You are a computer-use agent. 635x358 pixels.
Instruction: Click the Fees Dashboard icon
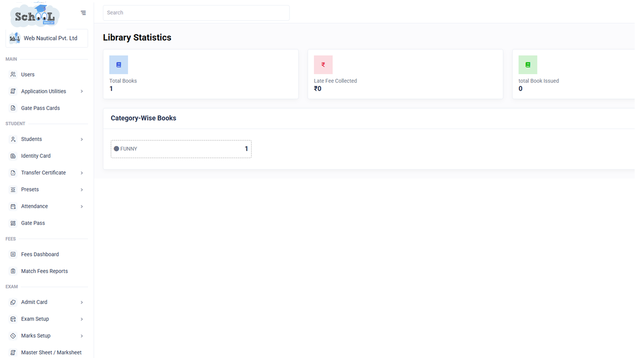13,254
